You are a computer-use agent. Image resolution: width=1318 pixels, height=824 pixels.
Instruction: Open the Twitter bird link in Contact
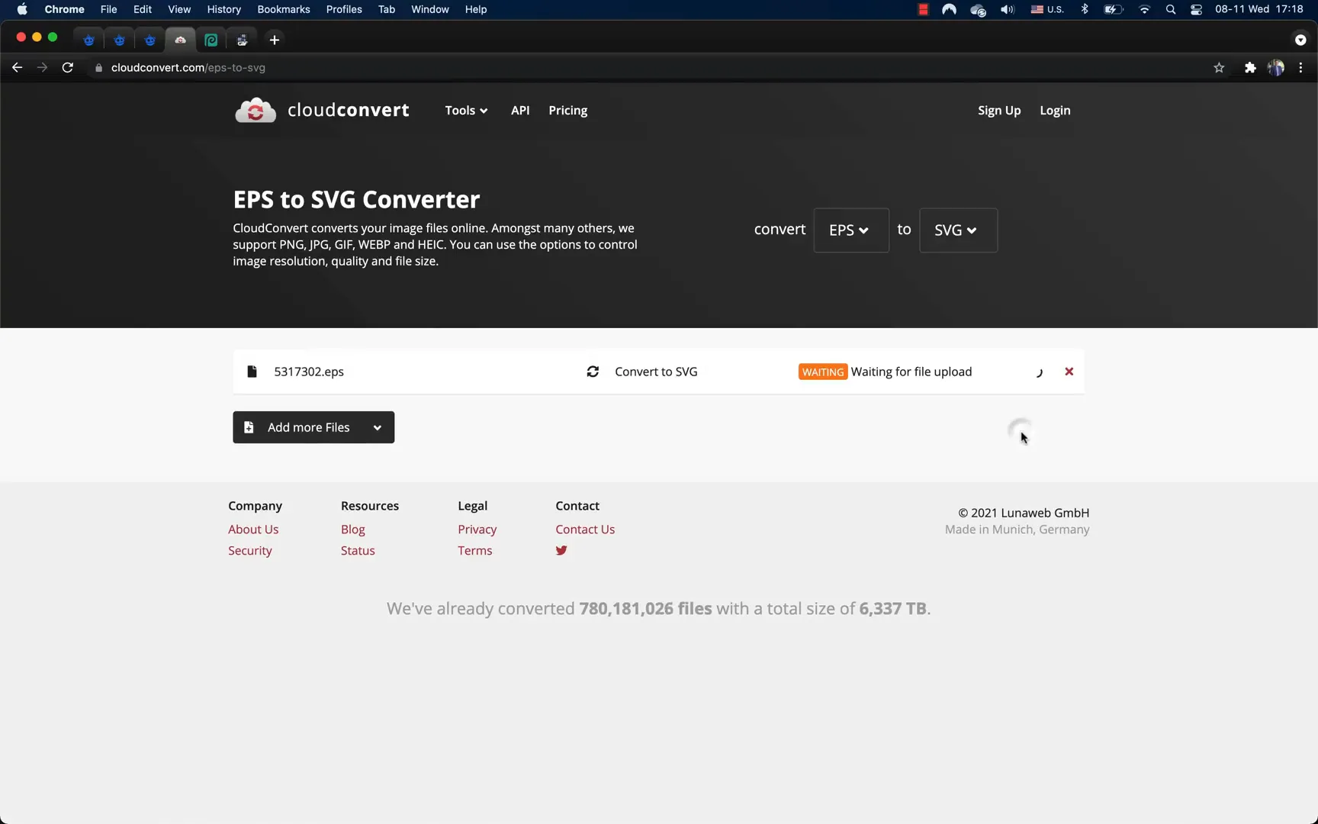(x=561, y=550)
